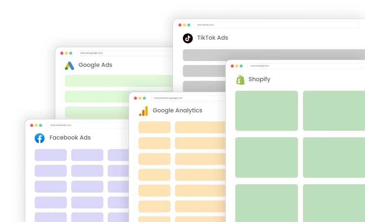Image resolution: width=365 pixels, height=222 pixels.
Task: Click the Facebook logo icon
Action: click(40, 138)
